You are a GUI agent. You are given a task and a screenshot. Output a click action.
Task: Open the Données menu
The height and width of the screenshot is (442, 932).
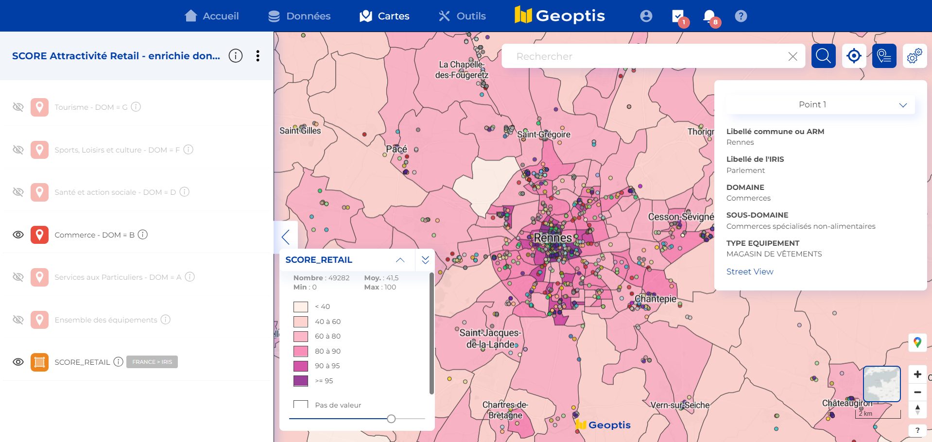[299, 16]
